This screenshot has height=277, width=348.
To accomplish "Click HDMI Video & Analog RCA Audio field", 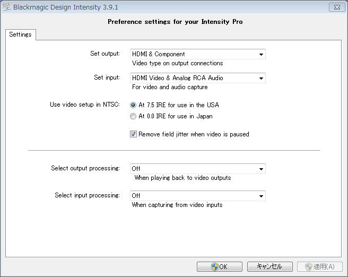I will click(197, 78).
